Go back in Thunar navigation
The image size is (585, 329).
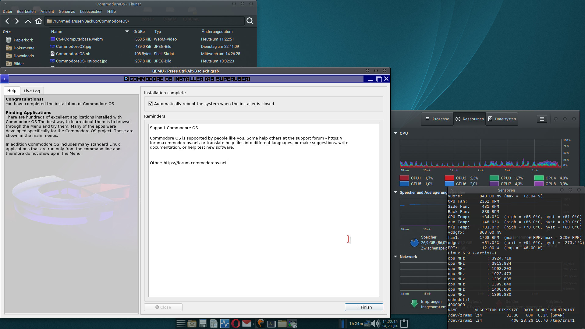point(7,21)
